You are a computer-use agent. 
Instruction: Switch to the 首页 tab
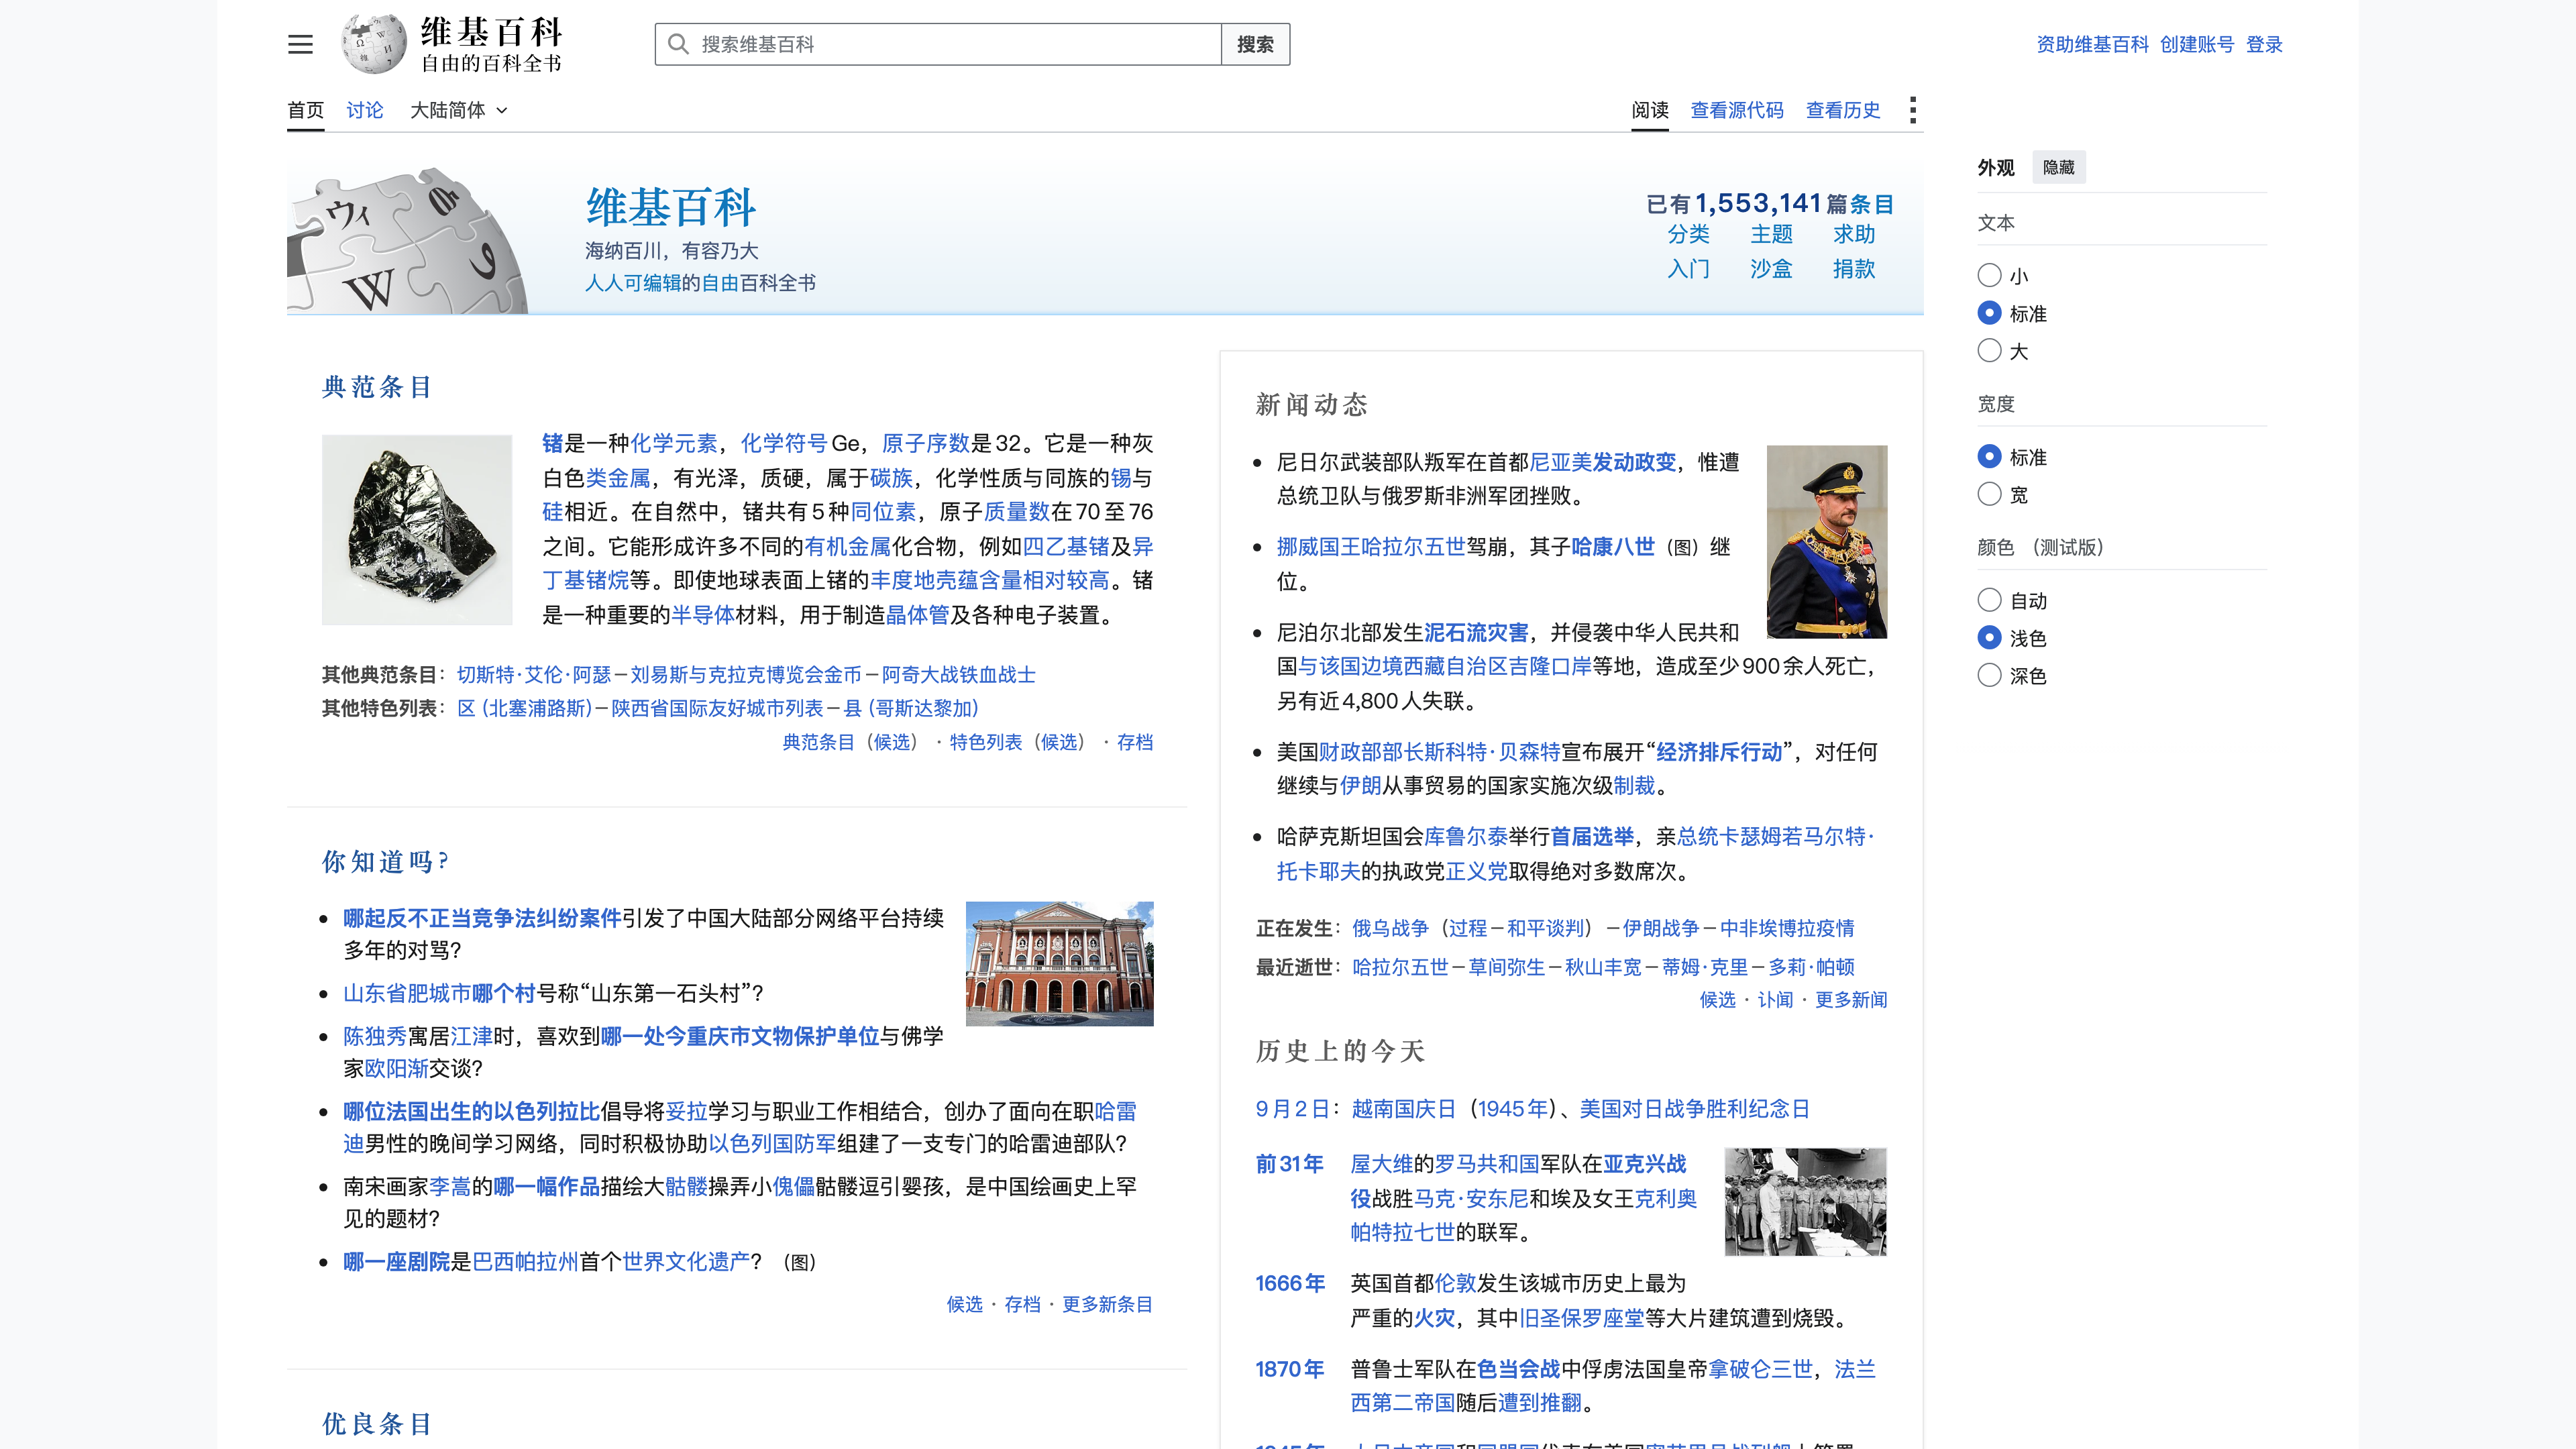coord(305,110)
